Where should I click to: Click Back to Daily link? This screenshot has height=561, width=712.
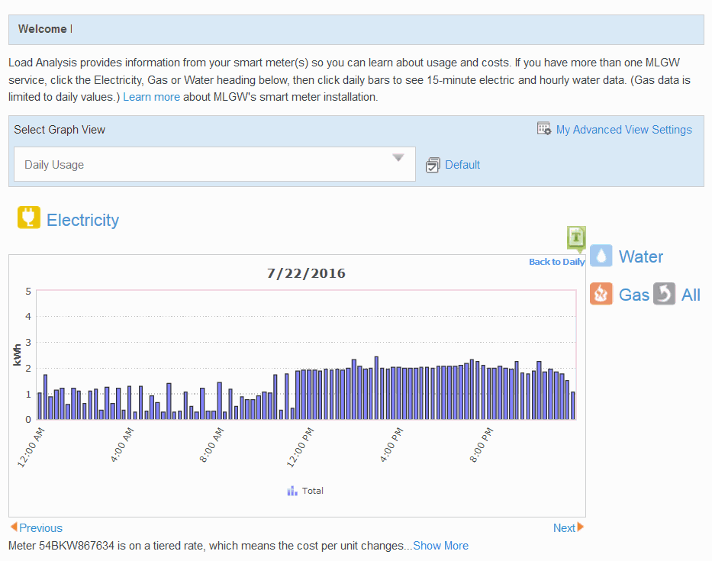[557, 262]
